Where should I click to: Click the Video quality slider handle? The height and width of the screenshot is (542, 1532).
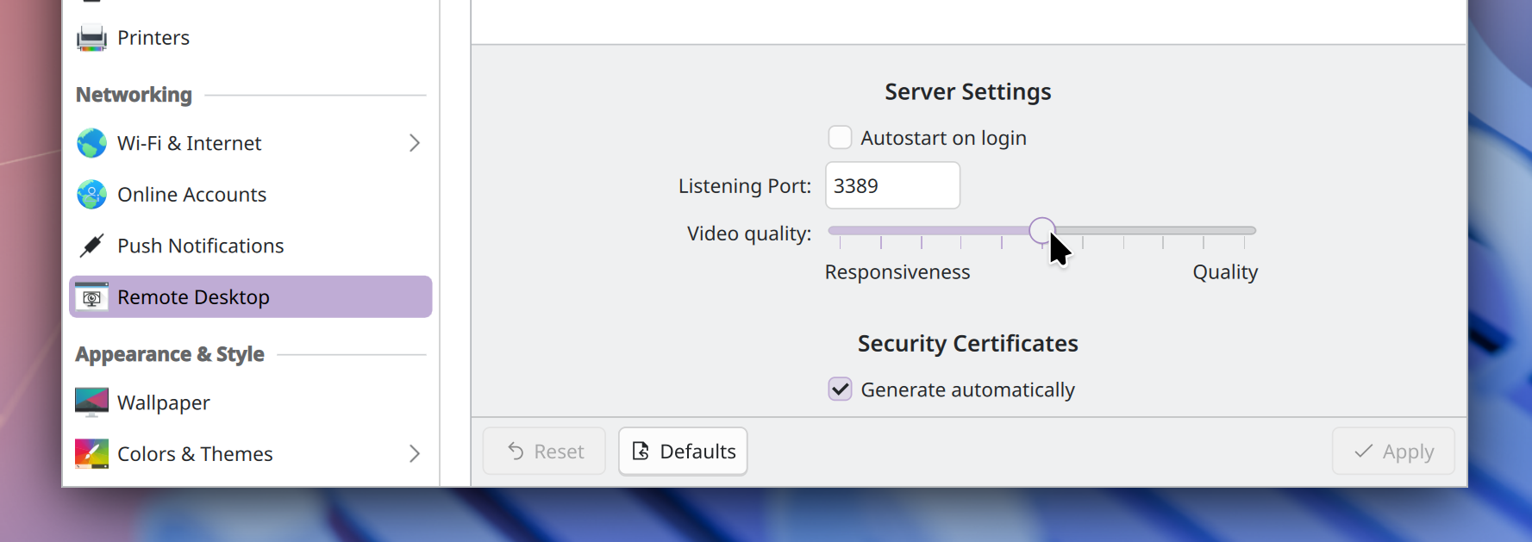1041,231
